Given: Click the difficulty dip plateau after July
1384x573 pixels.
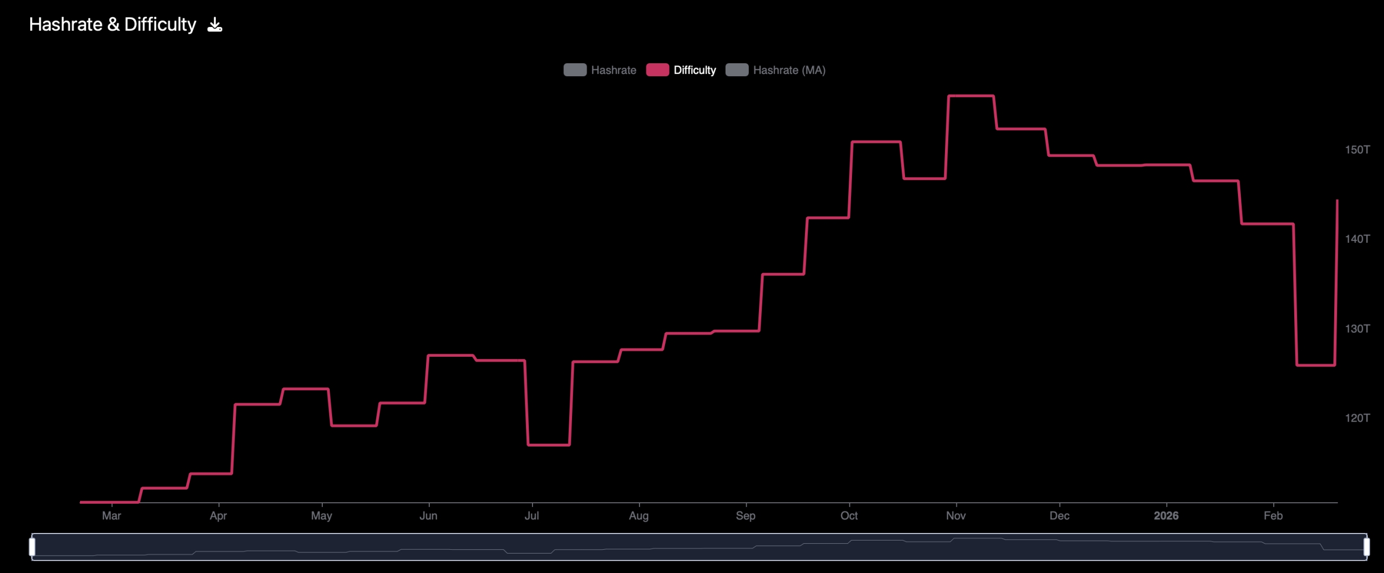Looking at the screenshot, I should [549, 444].
